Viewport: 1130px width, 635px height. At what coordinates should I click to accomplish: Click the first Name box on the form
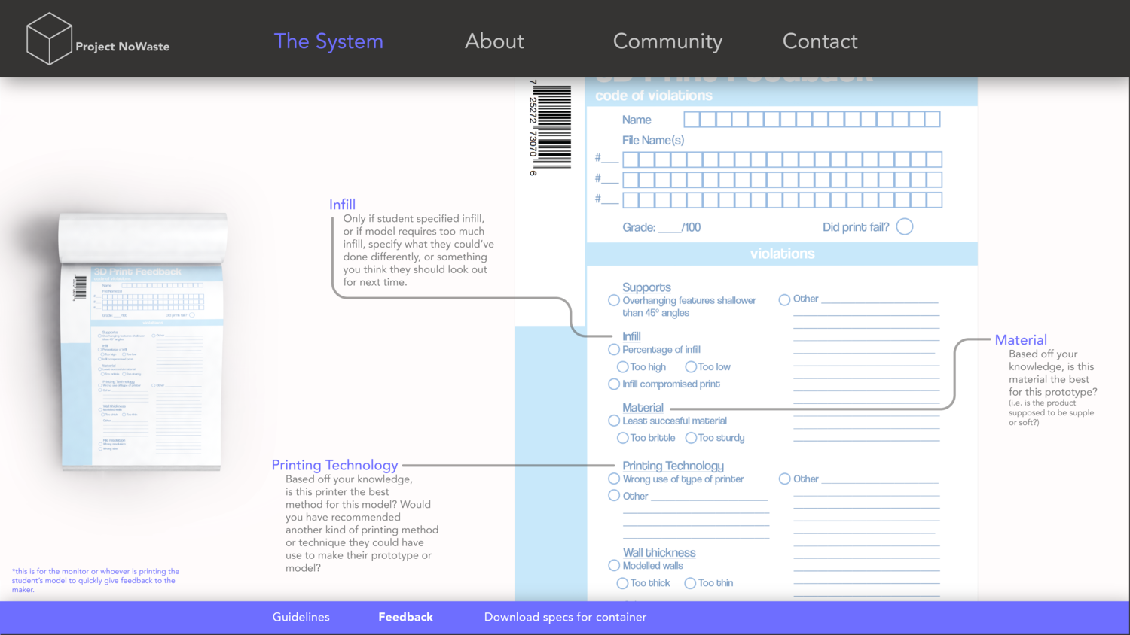click(692, 119)
